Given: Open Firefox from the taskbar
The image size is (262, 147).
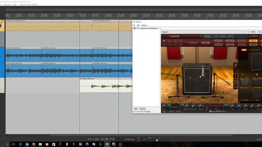Looking at the screenshot, I should click(x=34, y=144).
